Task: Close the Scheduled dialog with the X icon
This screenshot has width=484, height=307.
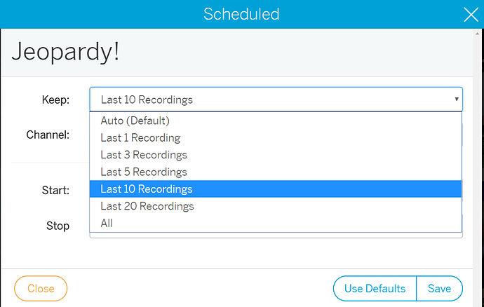Action: [471, 15]
